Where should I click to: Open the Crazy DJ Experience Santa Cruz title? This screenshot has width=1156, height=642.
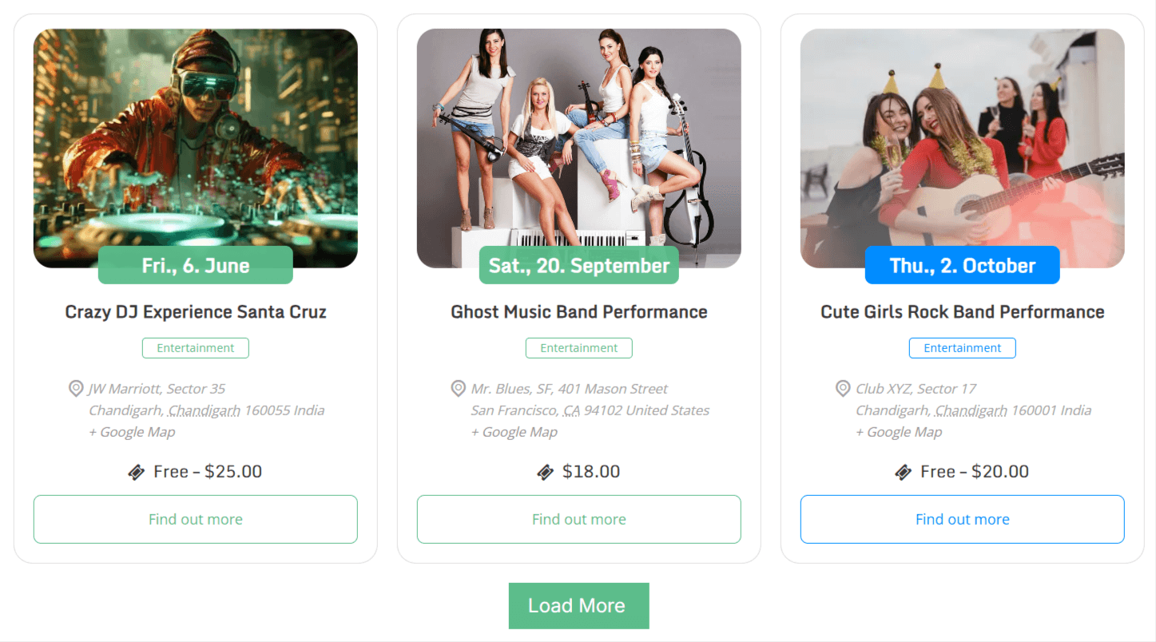coord(196,312)
